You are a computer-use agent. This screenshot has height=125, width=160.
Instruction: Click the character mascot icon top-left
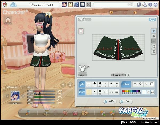point(5,5)
